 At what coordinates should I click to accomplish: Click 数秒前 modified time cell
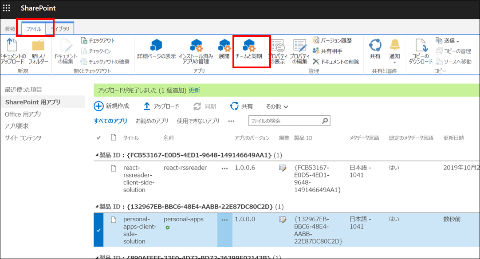[452, 219]
